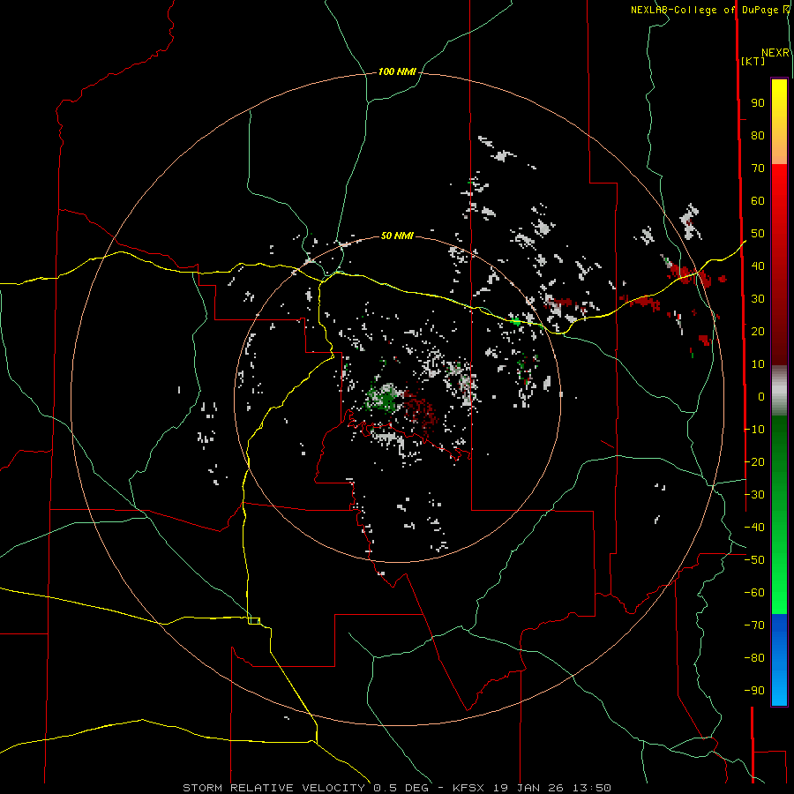Click the 20 value on velocity scale
The width and height of the screenshot is (794, 794).
(758, 331)
